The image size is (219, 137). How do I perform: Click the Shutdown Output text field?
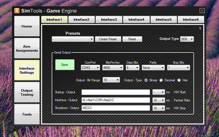point(116,108)
